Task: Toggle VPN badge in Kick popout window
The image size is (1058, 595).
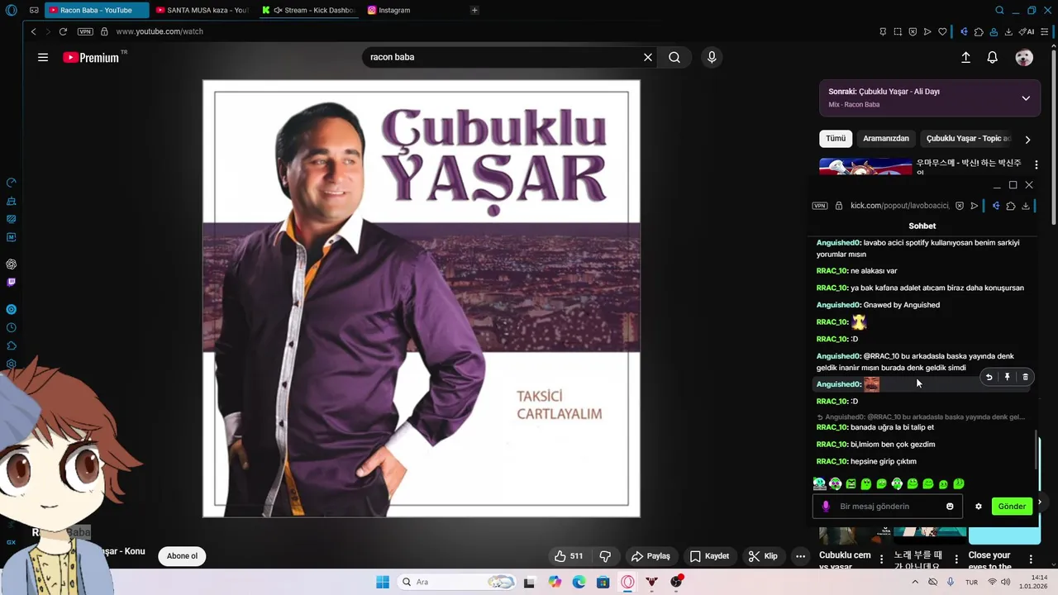Action: pos(820,206)
